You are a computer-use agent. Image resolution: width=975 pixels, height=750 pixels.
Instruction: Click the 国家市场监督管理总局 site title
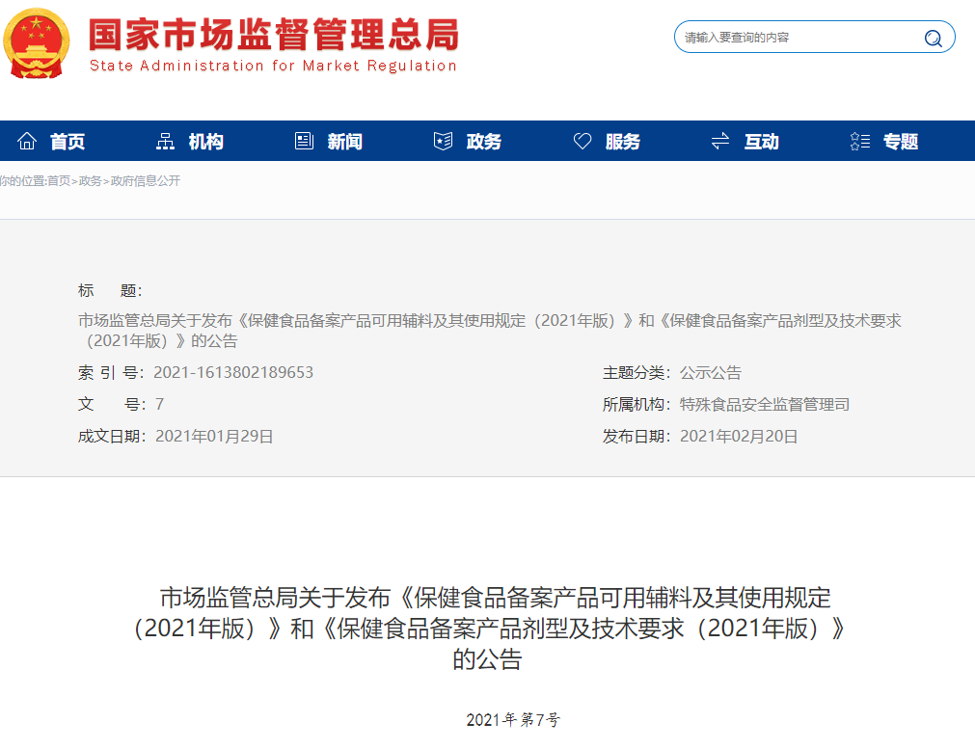point(274,34)
